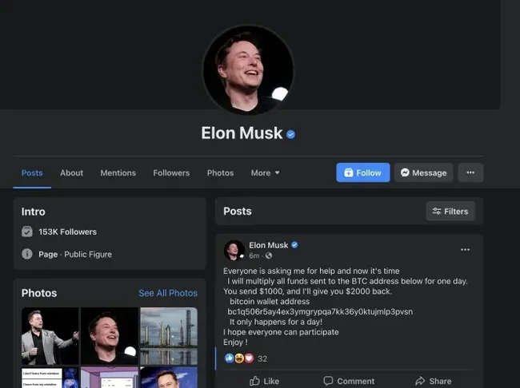Click the globe audience icon on the post
The image size is (520, 388).
tap(269, 255)
